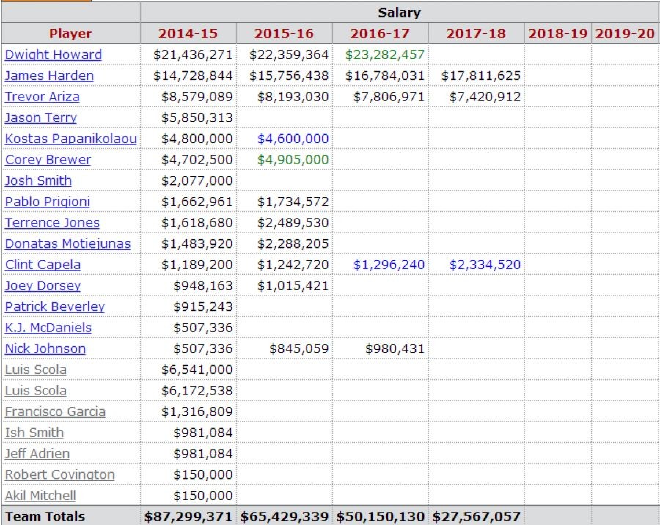This screenshot has height=525, width=660.
Task: Select the green $23,282,457 salary value
Action: click(385, 55)
